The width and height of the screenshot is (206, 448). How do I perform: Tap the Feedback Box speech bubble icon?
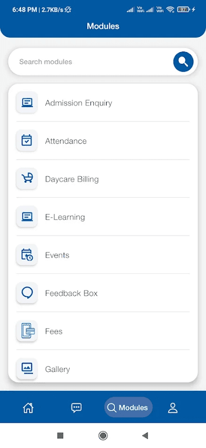click(x=27, y=293)
